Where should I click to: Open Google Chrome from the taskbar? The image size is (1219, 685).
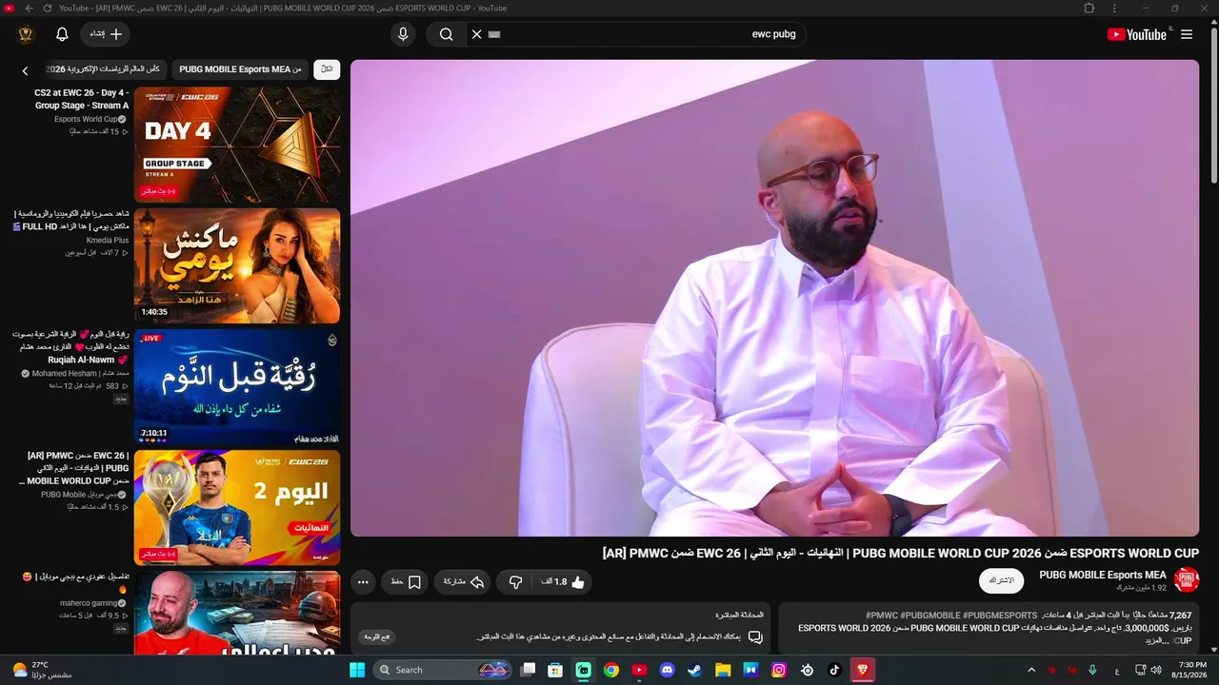point(611,670)
